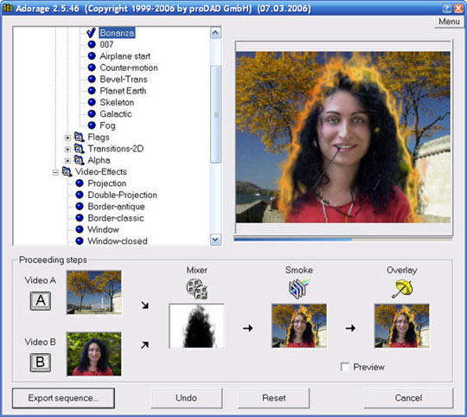Click the effect list scroll down arrow
The width and height of the screenshot is (467, 417).
pos(215,239)
